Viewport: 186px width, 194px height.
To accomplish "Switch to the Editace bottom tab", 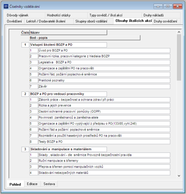I will [32, 184].
